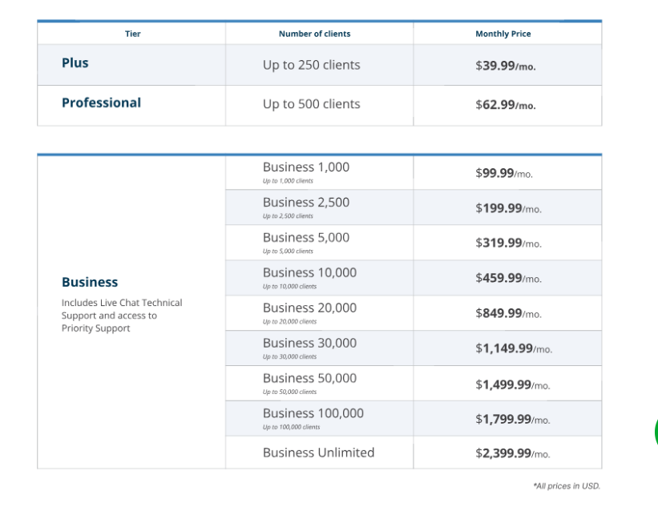Click the $99.99/mo. price
Viewport: 658px width, 507px height.
point(504,173)
